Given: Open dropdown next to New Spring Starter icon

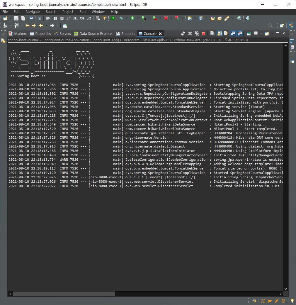Looking at the screenshot, I should pyautogui.click(x=206, y=18).
